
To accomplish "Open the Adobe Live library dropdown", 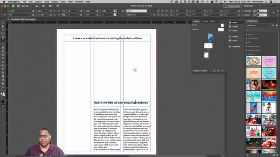I will click(258, 25).
